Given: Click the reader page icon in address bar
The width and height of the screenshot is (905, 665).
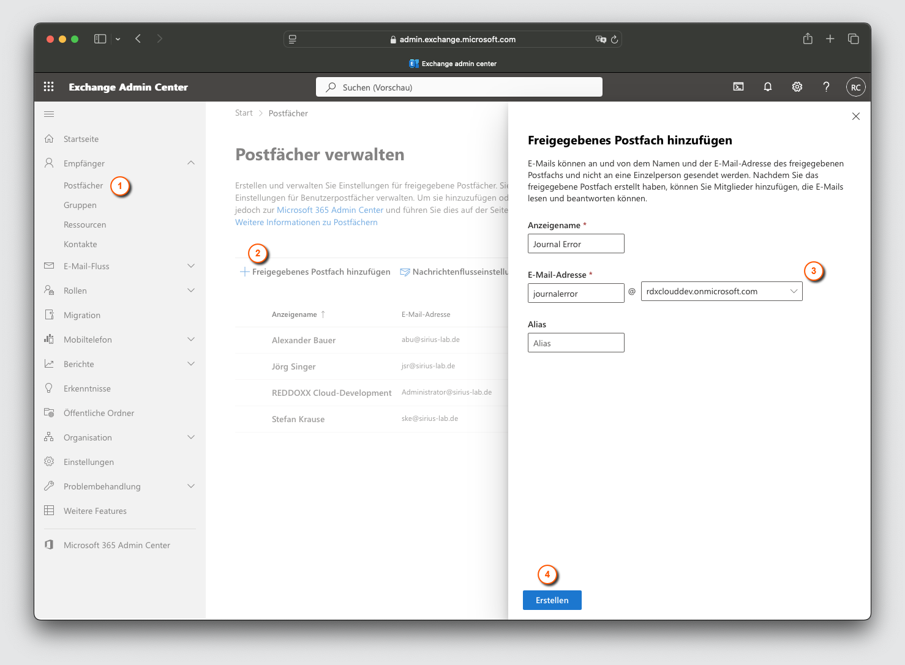Looking at the screenshot, I should point(293,39).
